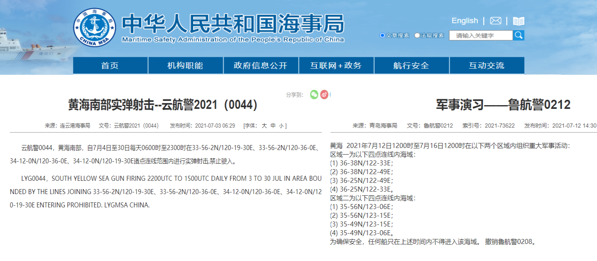The image size is (597, 261).
Task: Select 法规搜索 radio option
Action: (417, 36)
